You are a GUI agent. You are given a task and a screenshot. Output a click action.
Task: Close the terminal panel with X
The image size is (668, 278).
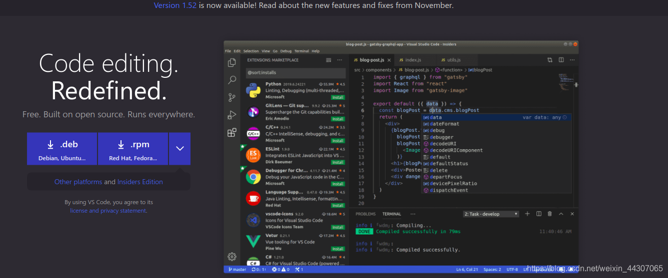coord(572,214)
